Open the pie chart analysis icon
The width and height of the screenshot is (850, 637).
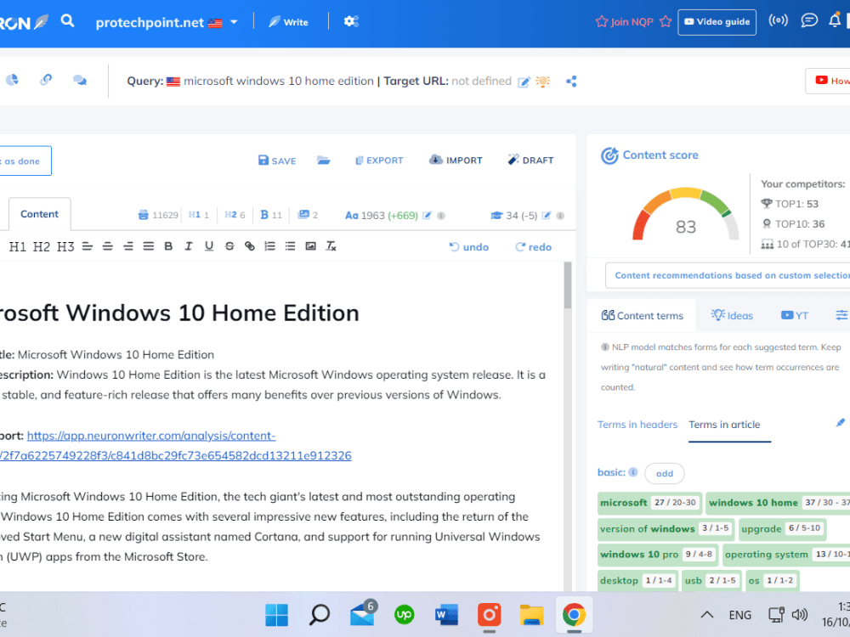click(x=12, y=80)
